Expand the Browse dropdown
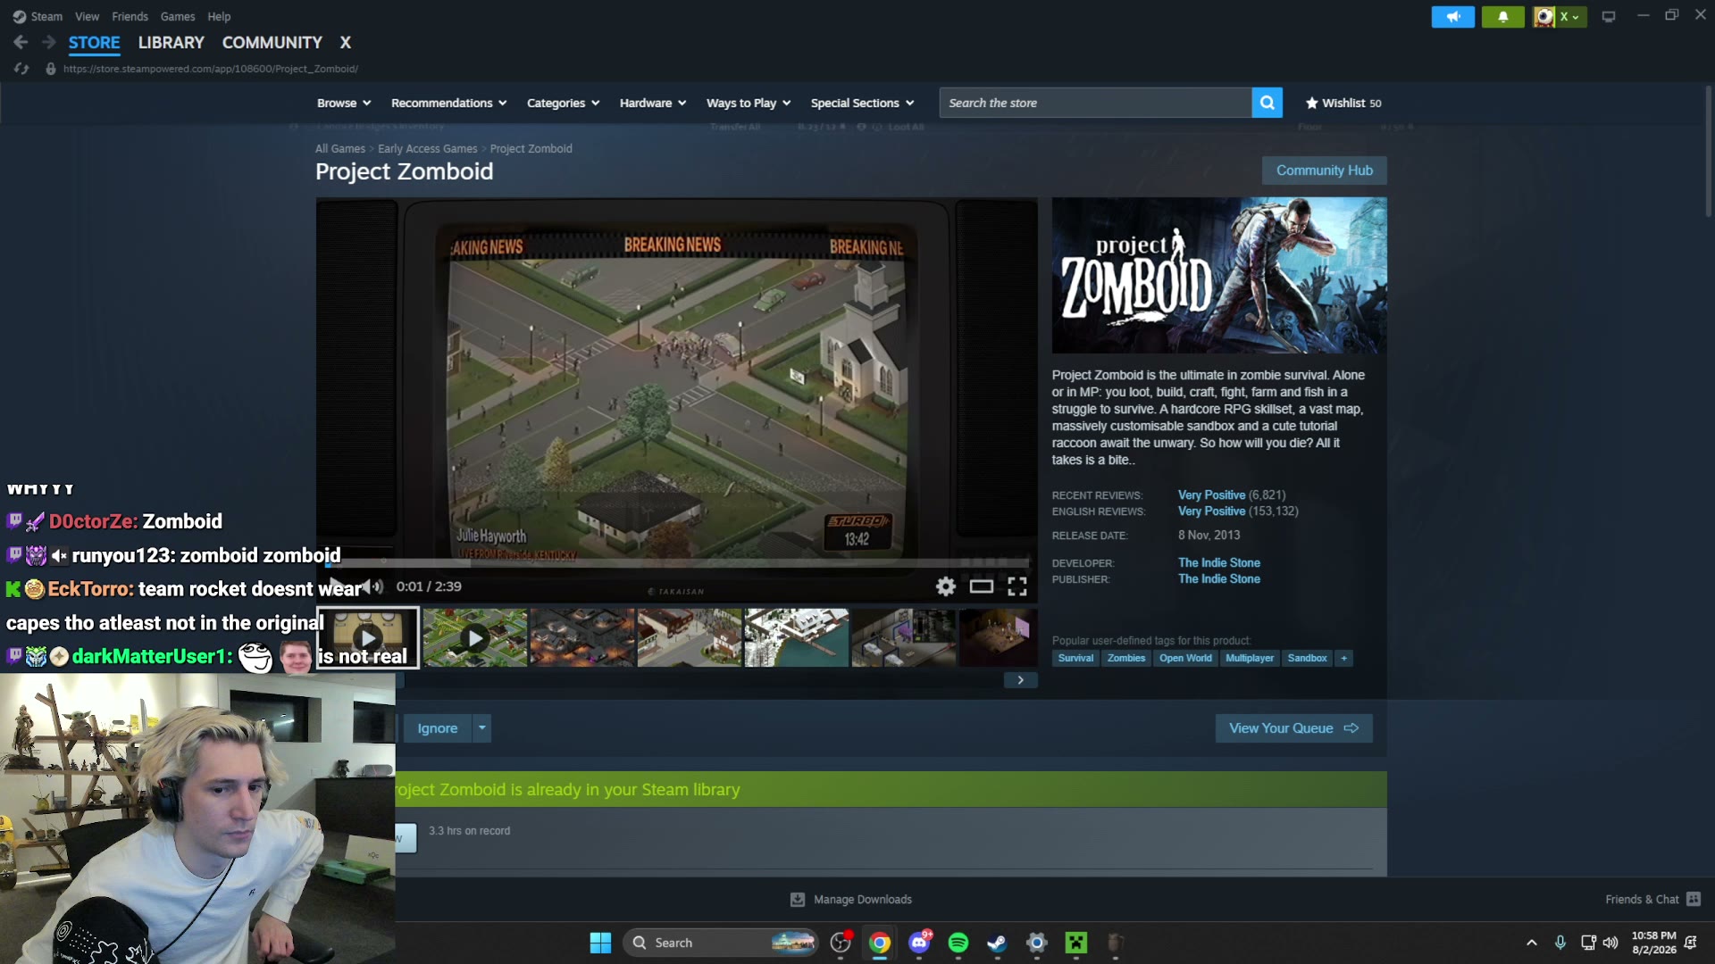 [344, 103]
